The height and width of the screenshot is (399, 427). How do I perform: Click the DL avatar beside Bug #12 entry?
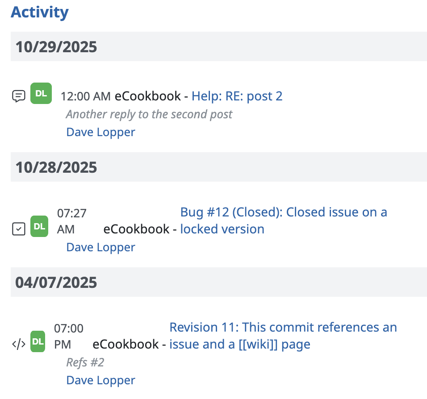[39, 227]
